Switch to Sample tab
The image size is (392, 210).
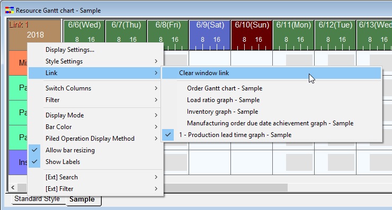[x=83, y=199]
